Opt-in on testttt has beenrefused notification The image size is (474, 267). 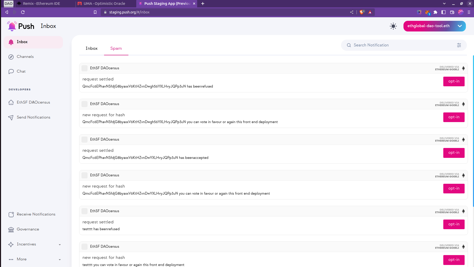point(454,224)
